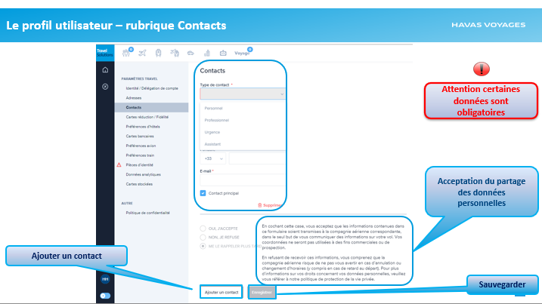Screen dimensions: 542x304
Task: Open the Type de contact dropdown
Action: point(242,94)
